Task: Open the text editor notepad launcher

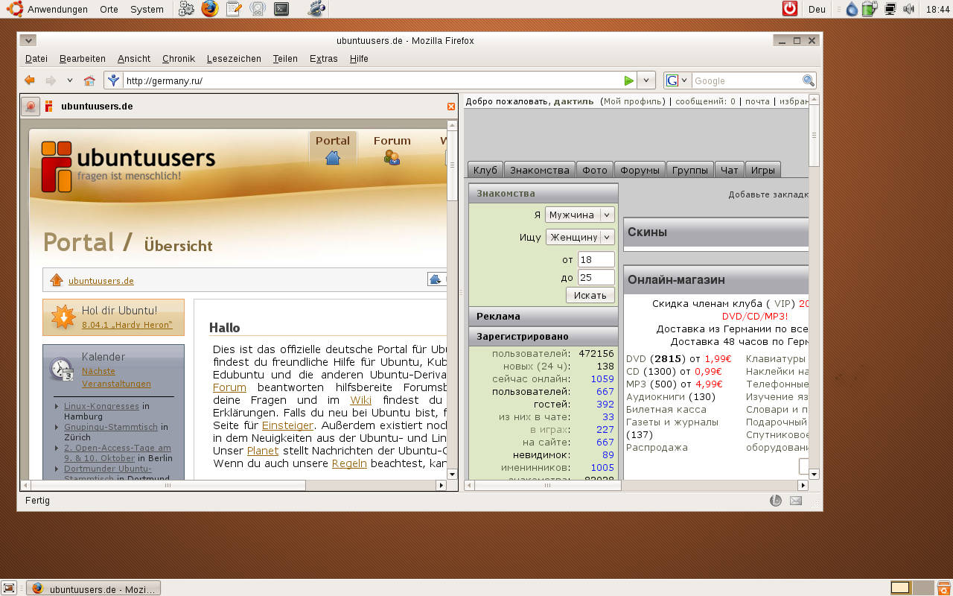Action: click(234, 9)
